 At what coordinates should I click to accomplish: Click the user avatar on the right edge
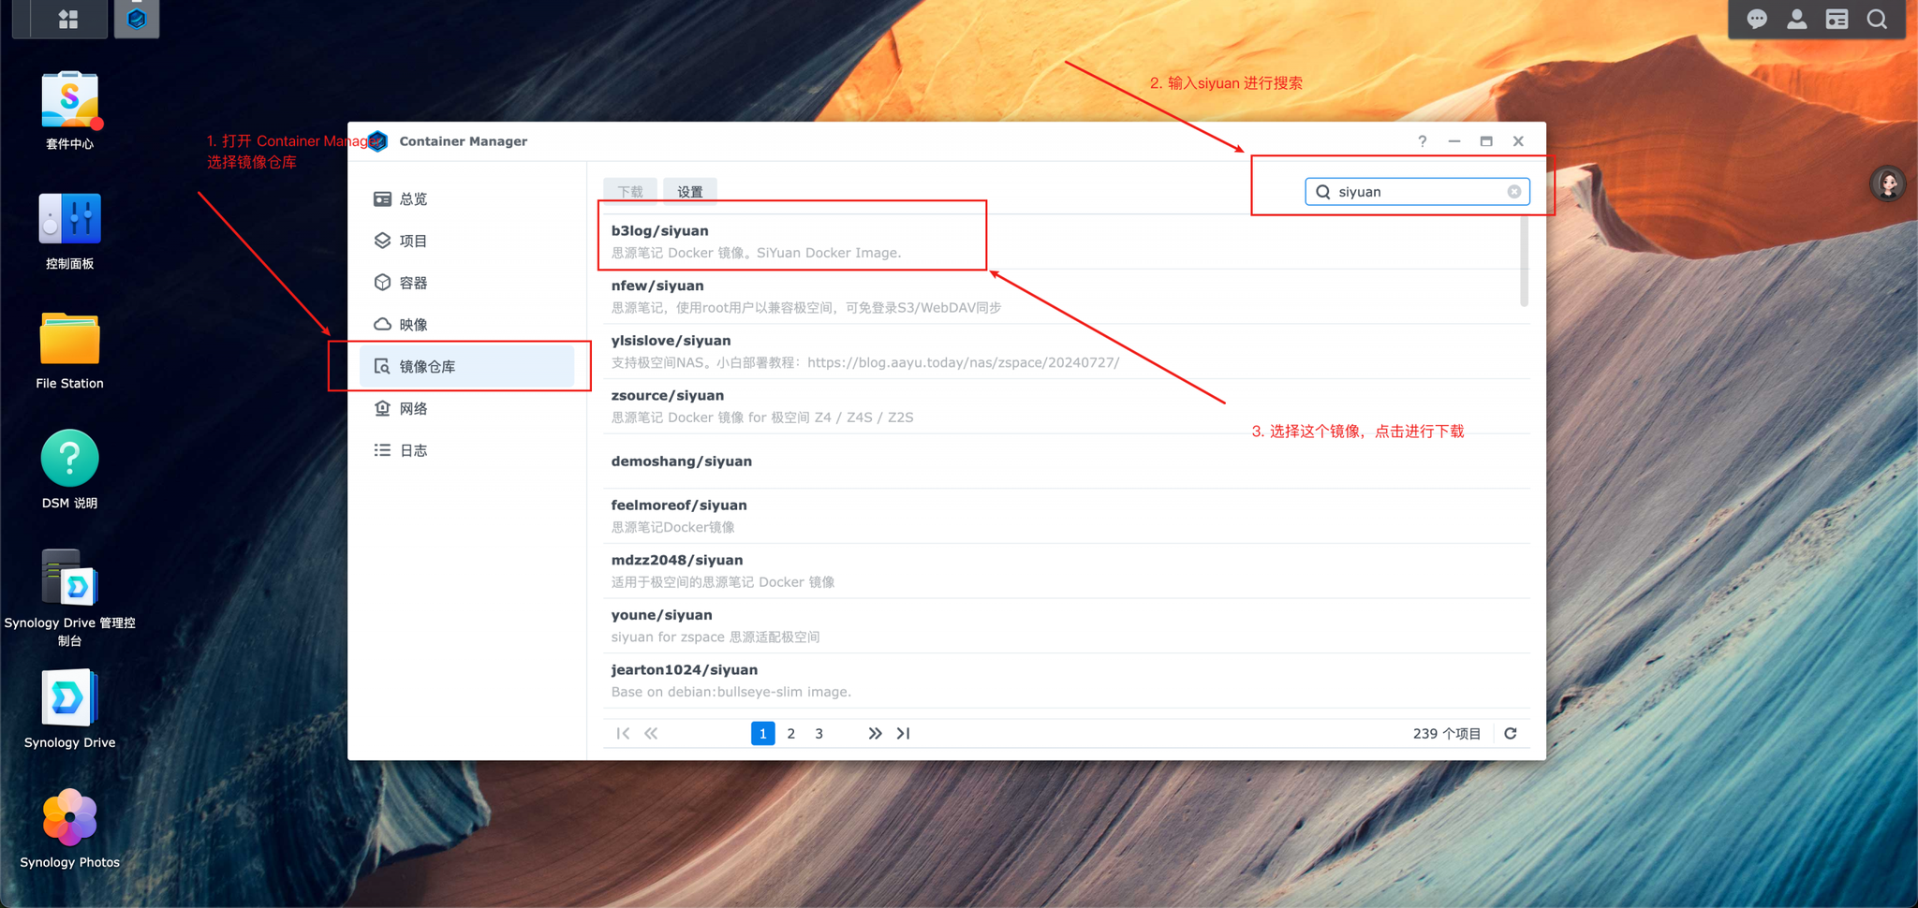coord(1888,183)
